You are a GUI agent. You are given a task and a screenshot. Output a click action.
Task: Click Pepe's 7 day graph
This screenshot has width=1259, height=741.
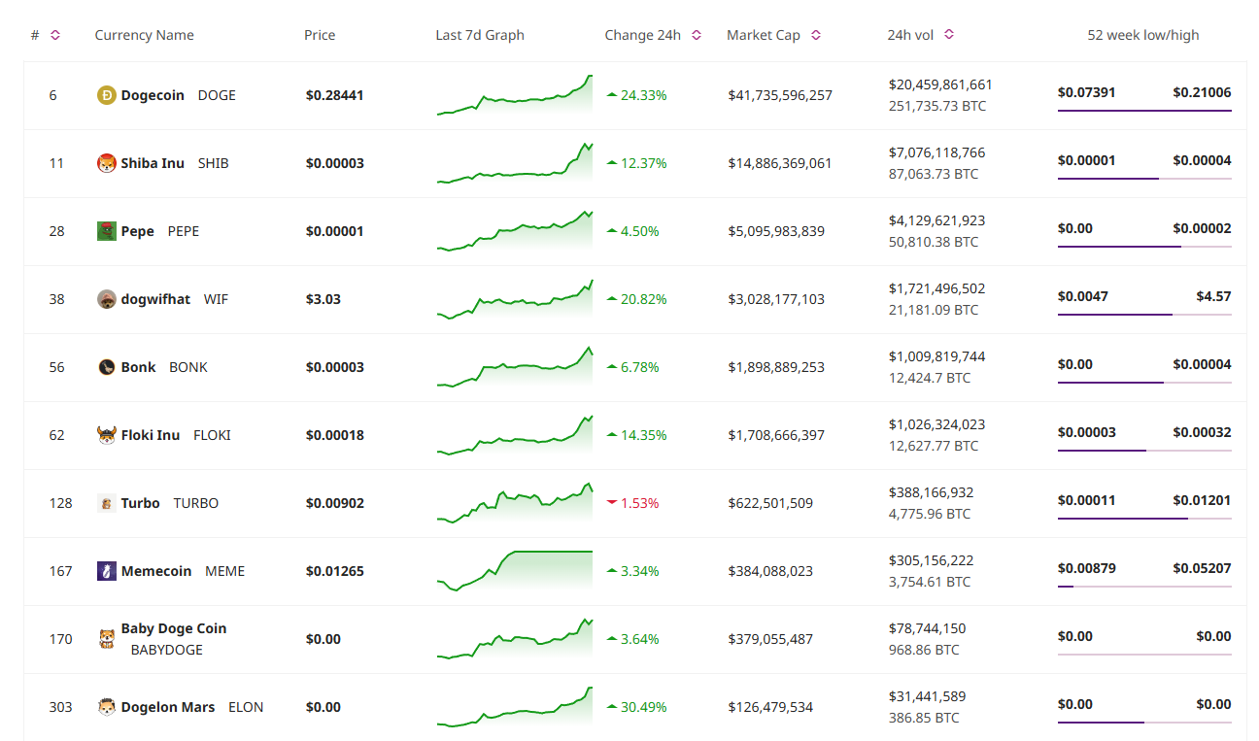click(x=514, y=230)
